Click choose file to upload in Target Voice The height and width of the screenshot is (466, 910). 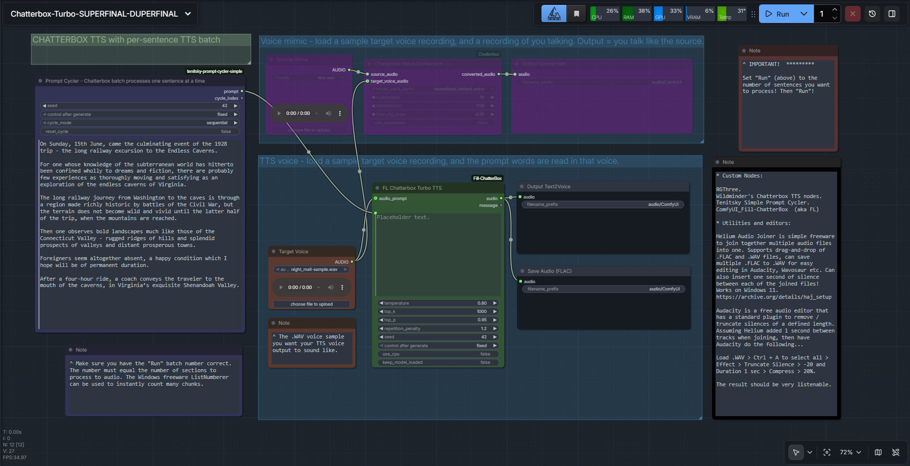click(x=311, y=304)
